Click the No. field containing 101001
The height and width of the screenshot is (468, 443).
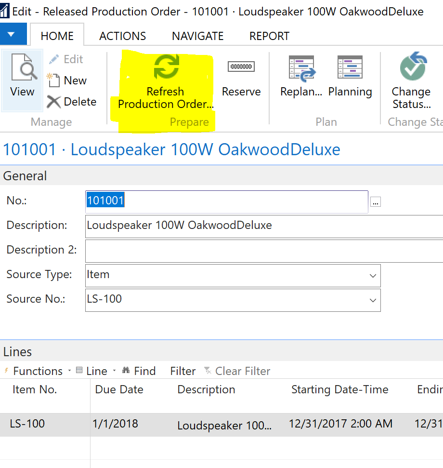(x=227, y=201)
